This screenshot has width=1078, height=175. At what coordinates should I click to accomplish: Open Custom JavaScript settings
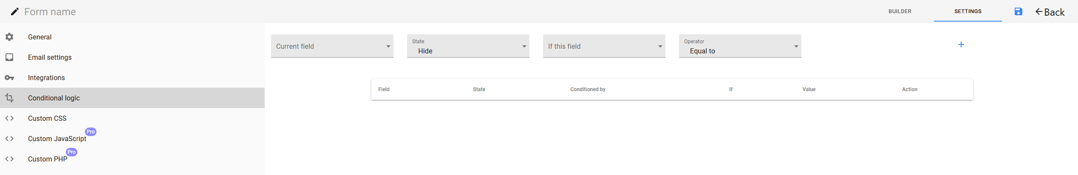pyautogui.click(x=132, y=139)
